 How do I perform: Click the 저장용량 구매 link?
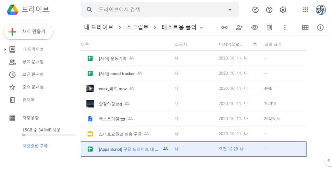pyautogui.click(x=35, y=146)
